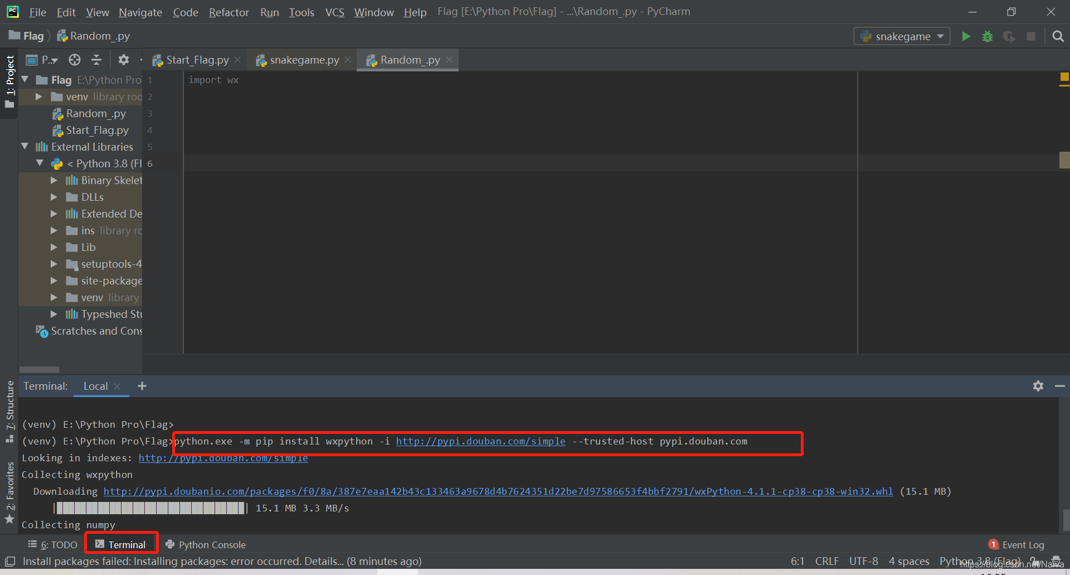Start debugging with the green bug icon
The width and height of the screenshot is (1070, 575).
click(x=988, y=36)
